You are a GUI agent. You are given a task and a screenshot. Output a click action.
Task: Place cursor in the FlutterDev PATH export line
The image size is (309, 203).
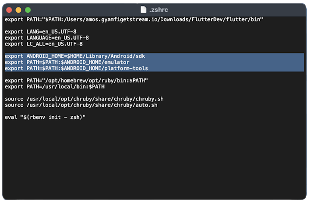134,20
